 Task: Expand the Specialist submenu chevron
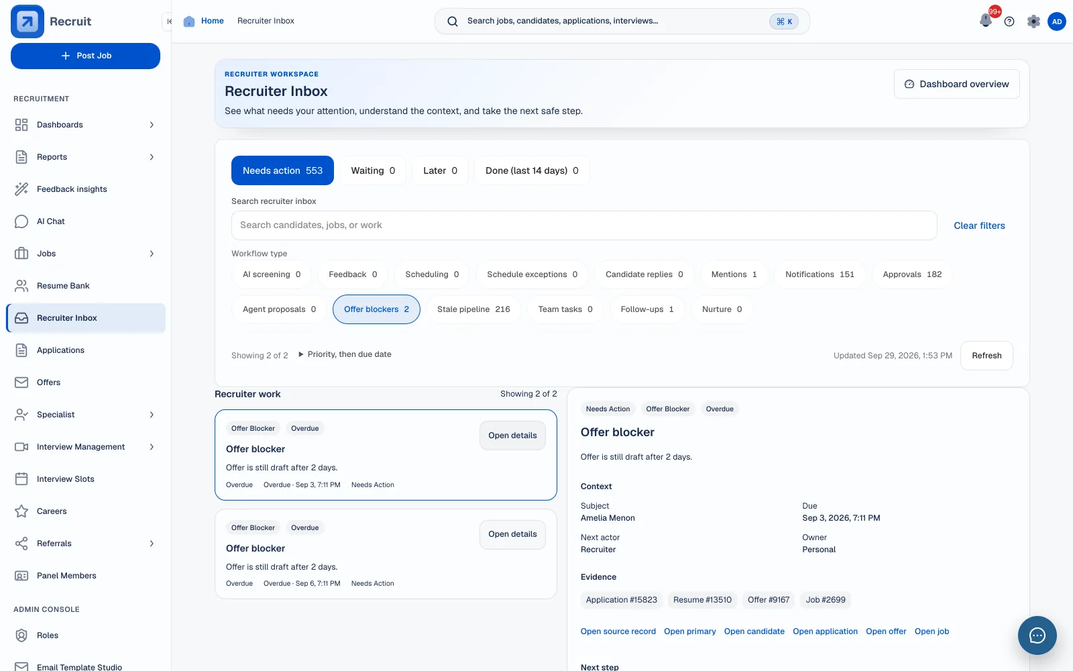point(152,415)
